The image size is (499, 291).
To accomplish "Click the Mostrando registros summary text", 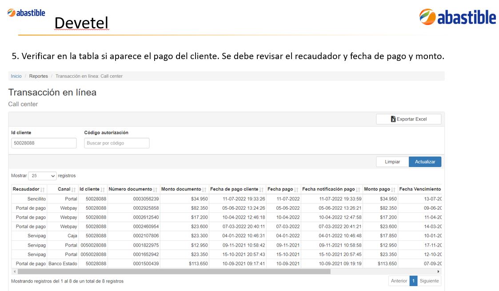I will 67,281.
